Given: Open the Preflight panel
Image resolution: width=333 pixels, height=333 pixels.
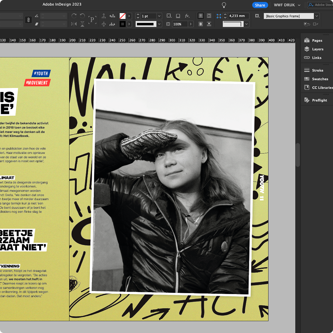Looking at the screenshot, I should pyautogui.click(x=315, y=100).
